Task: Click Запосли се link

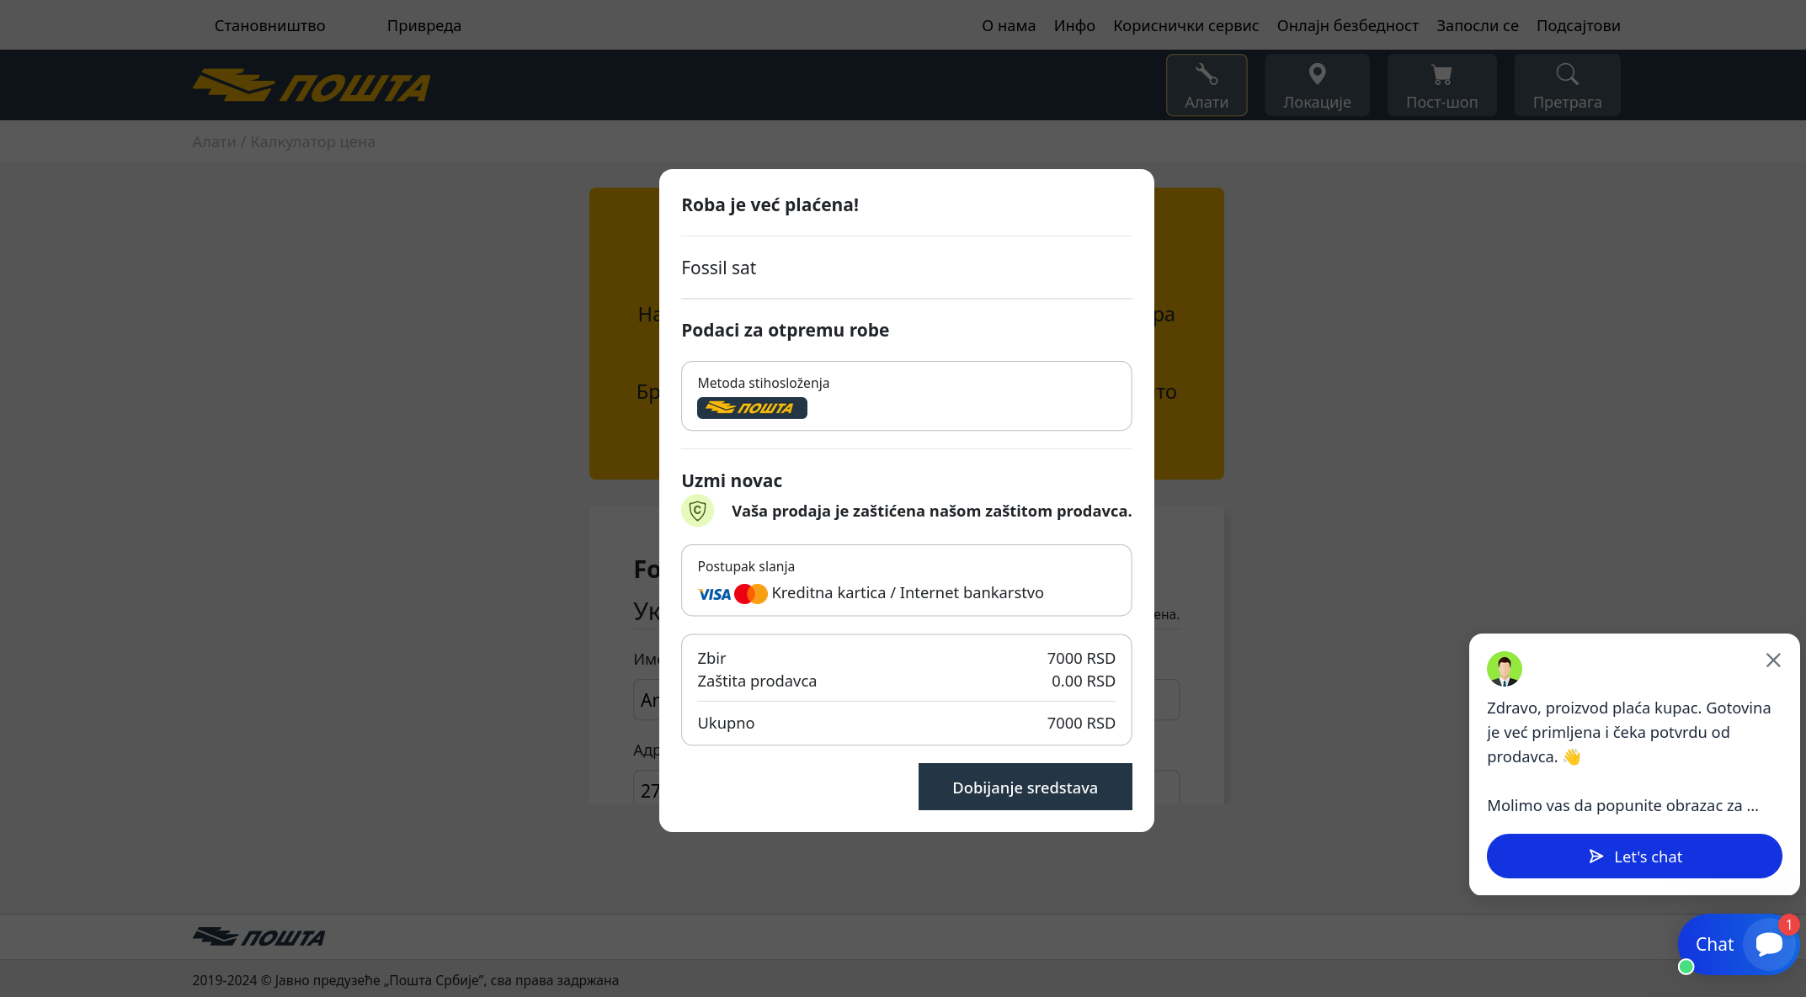Action: (x=1477, y=25)
